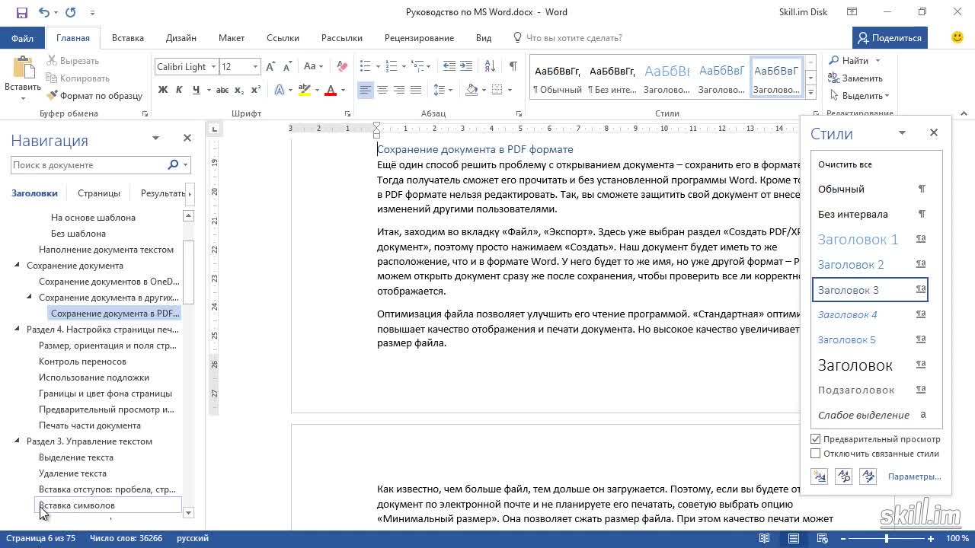Screen dimensions: 975x548
Task: Click zoom in plus in status bar
Action: (931, 539)
